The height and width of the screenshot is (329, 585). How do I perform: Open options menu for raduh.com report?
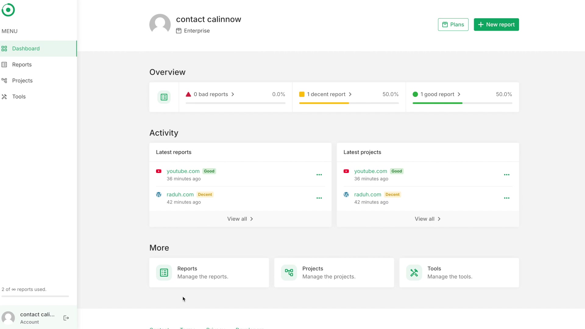coord(319,198)
